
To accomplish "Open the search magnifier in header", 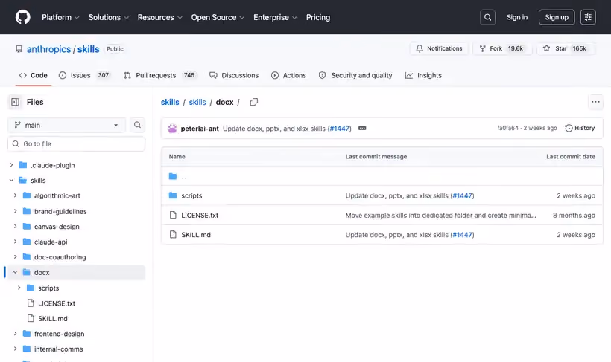I will tap(487, 17).
